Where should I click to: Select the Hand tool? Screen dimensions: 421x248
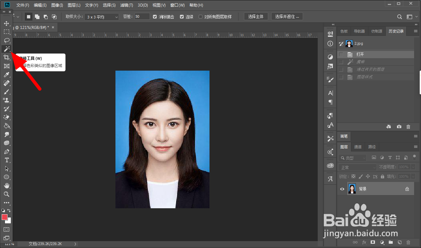click(6, 186)
